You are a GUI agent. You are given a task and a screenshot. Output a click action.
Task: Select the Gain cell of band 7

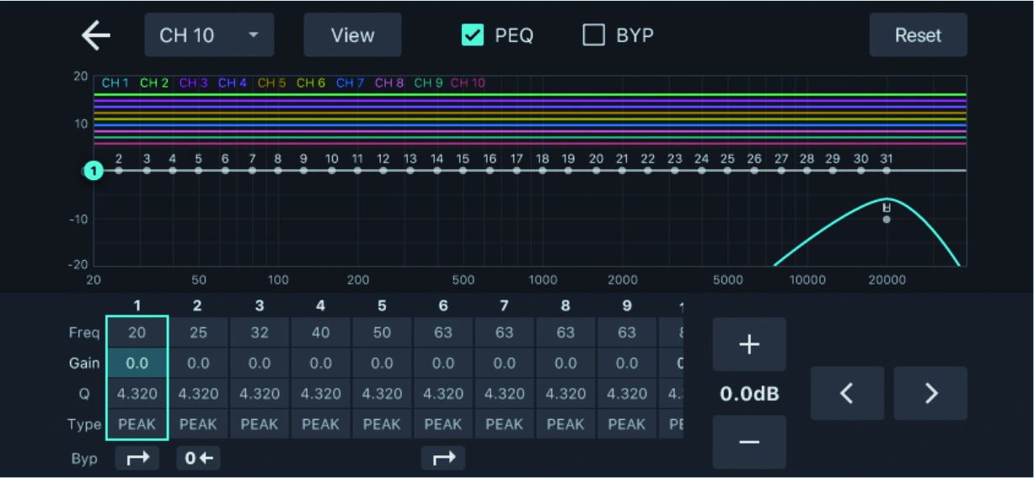(504, 364)
